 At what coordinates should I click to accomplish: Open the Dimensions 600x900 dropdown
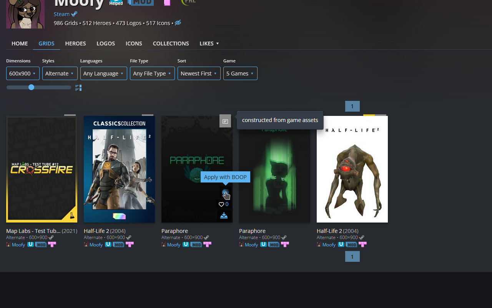[23, 74]
